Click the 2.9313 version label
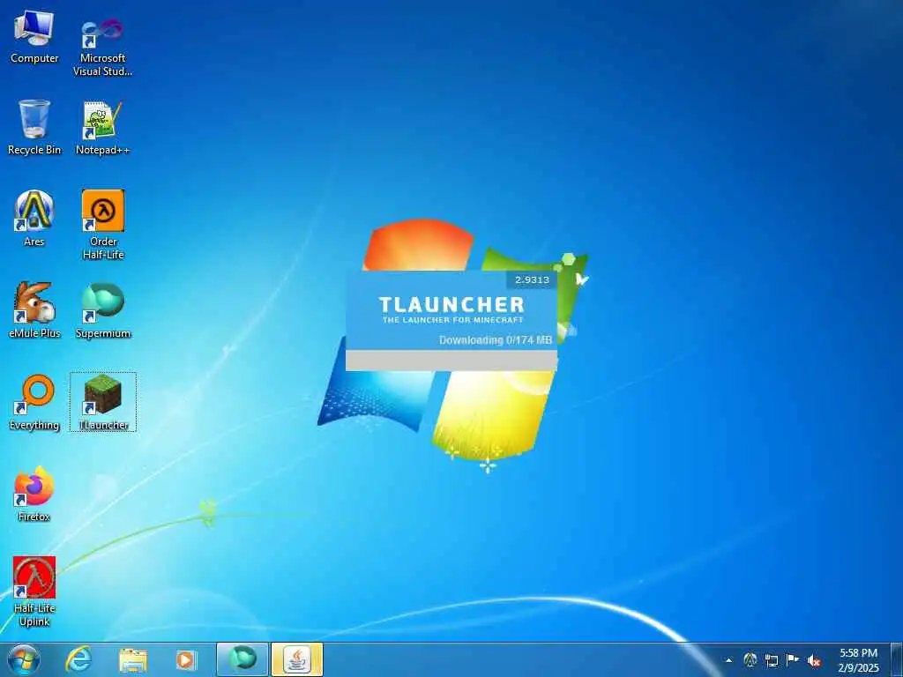The image size is (903, 677). point(532,279)
